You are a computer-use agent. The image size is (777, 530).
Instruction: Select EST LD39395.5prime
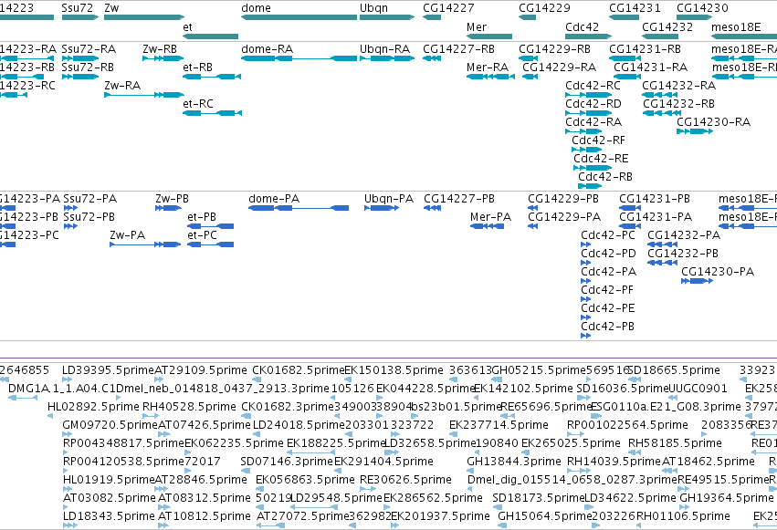point(109,370)
